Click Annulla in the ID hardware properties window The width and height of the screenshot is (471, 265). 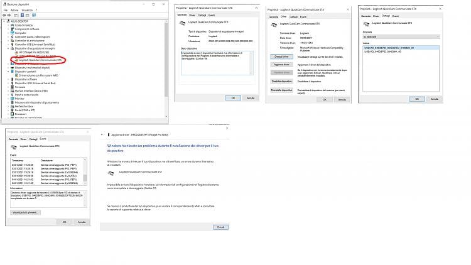click(x=435, y=99)
